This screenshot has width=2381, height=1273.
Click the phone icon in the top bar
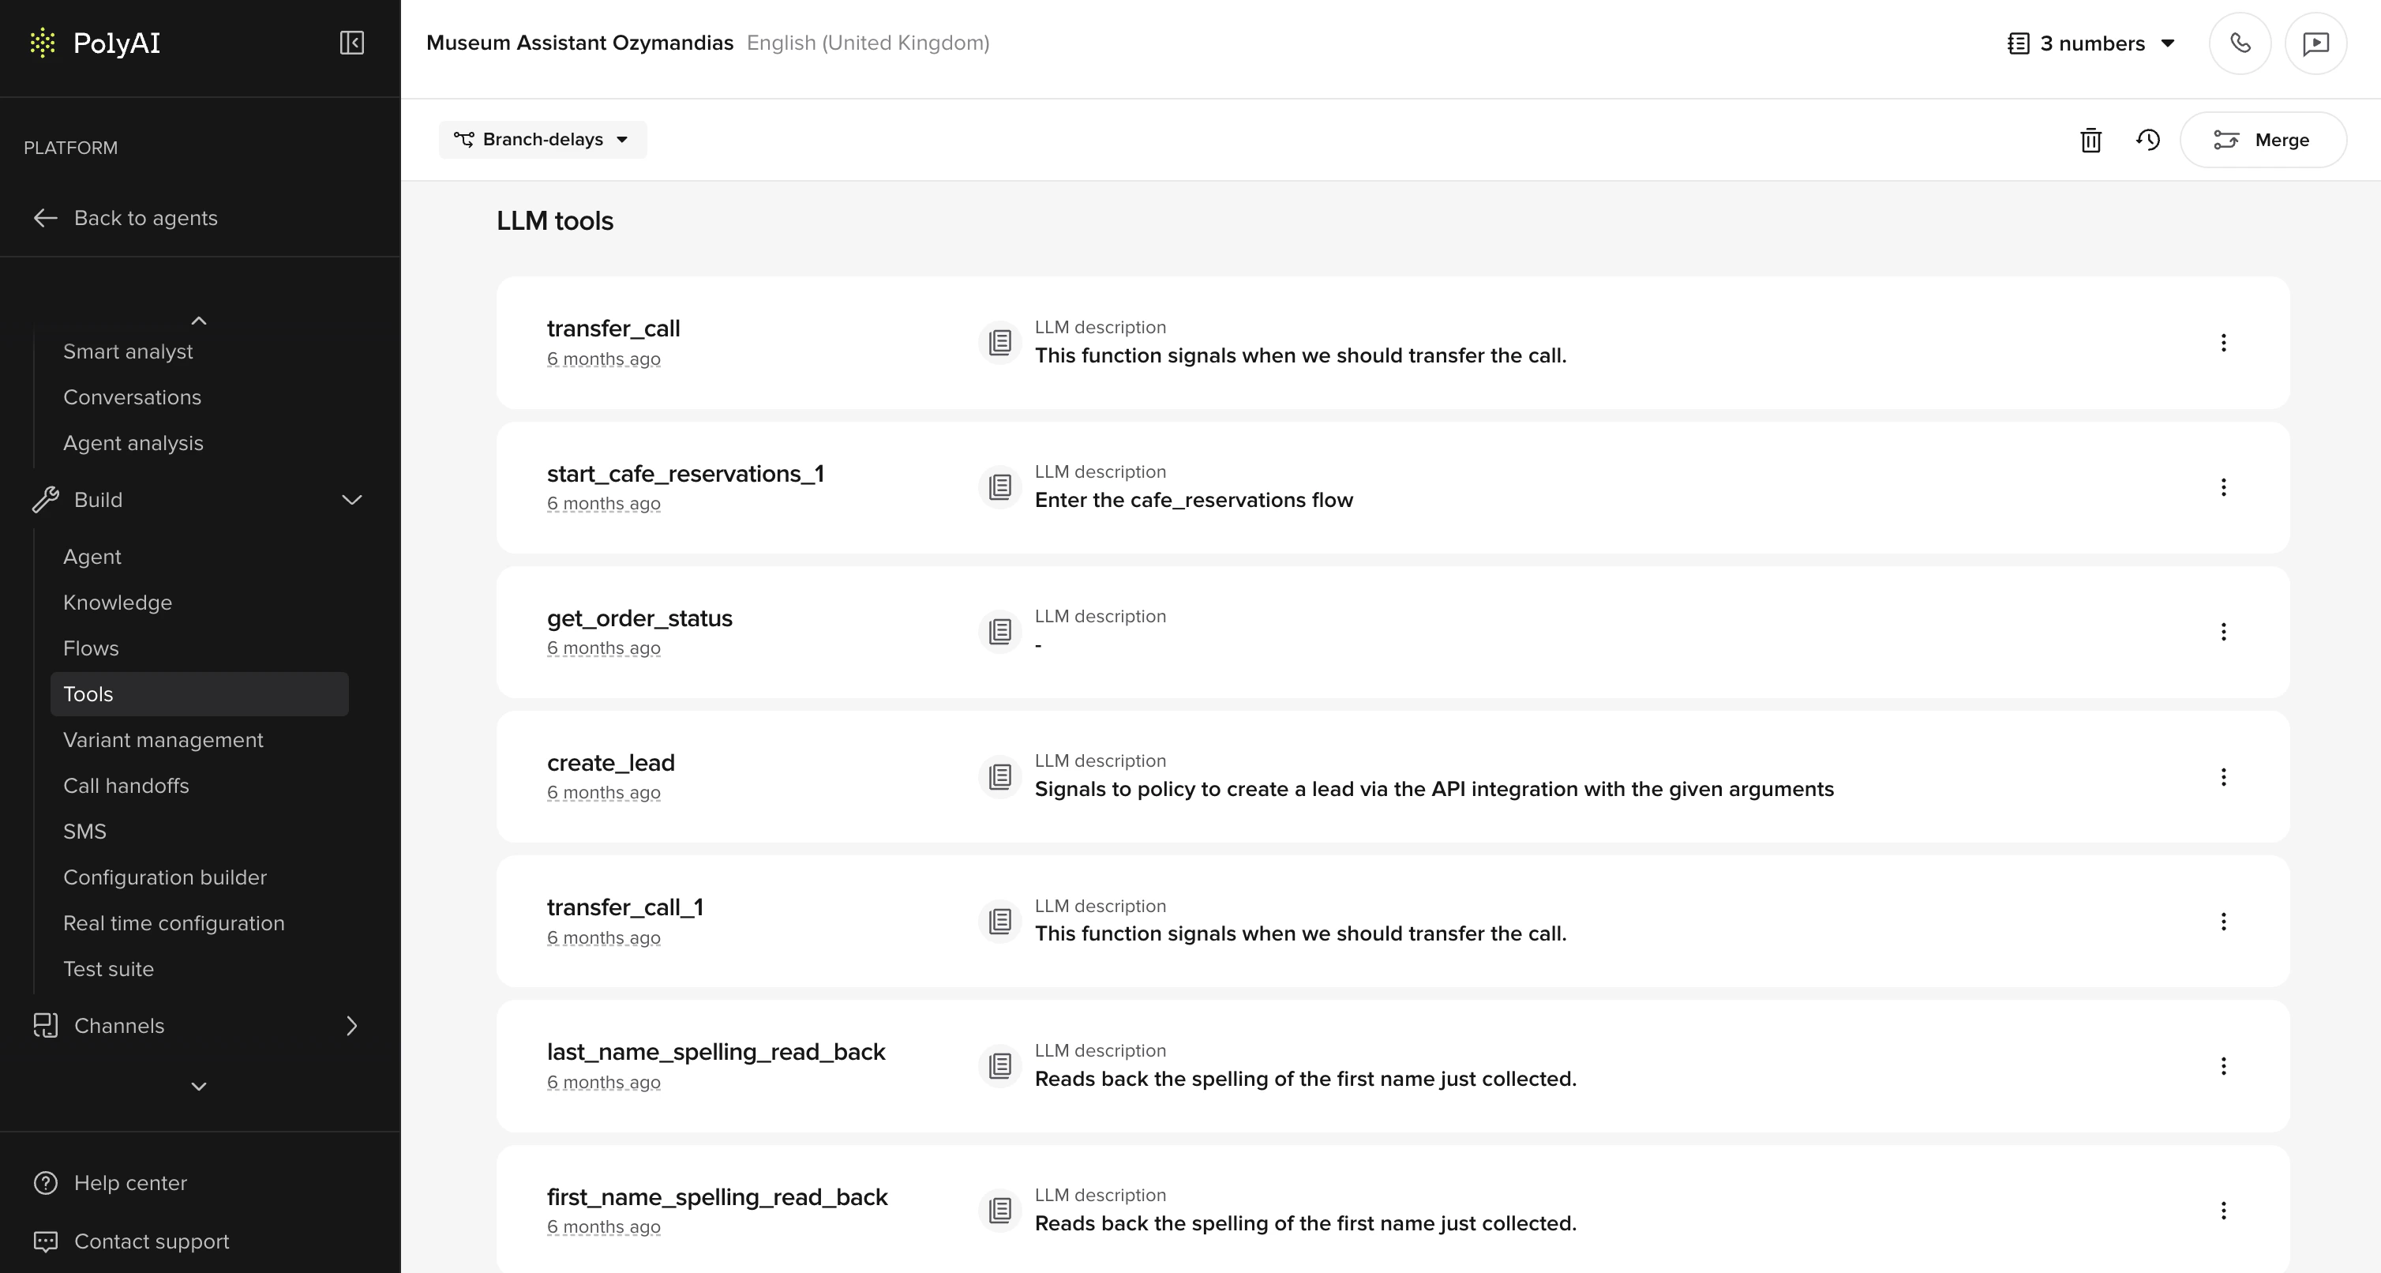coord(2240,43)
